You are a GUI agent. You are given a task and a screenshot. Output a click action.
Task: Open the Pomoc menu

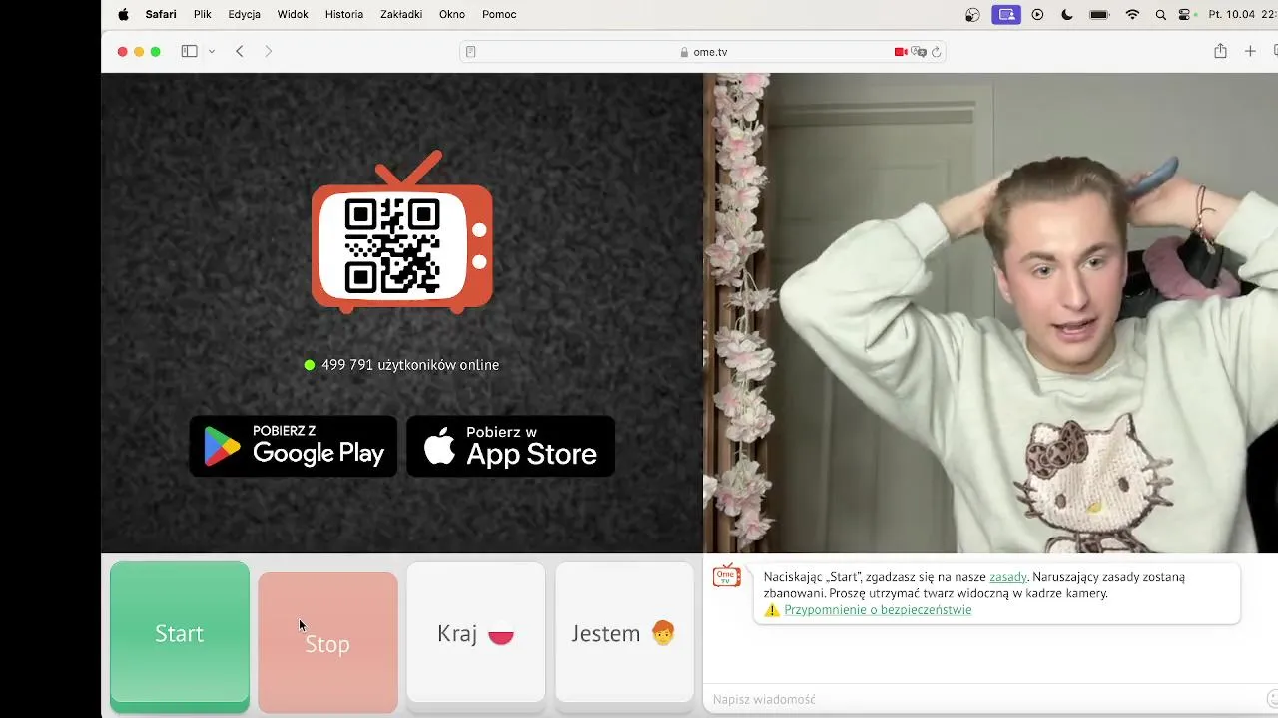tap(499, 15)
